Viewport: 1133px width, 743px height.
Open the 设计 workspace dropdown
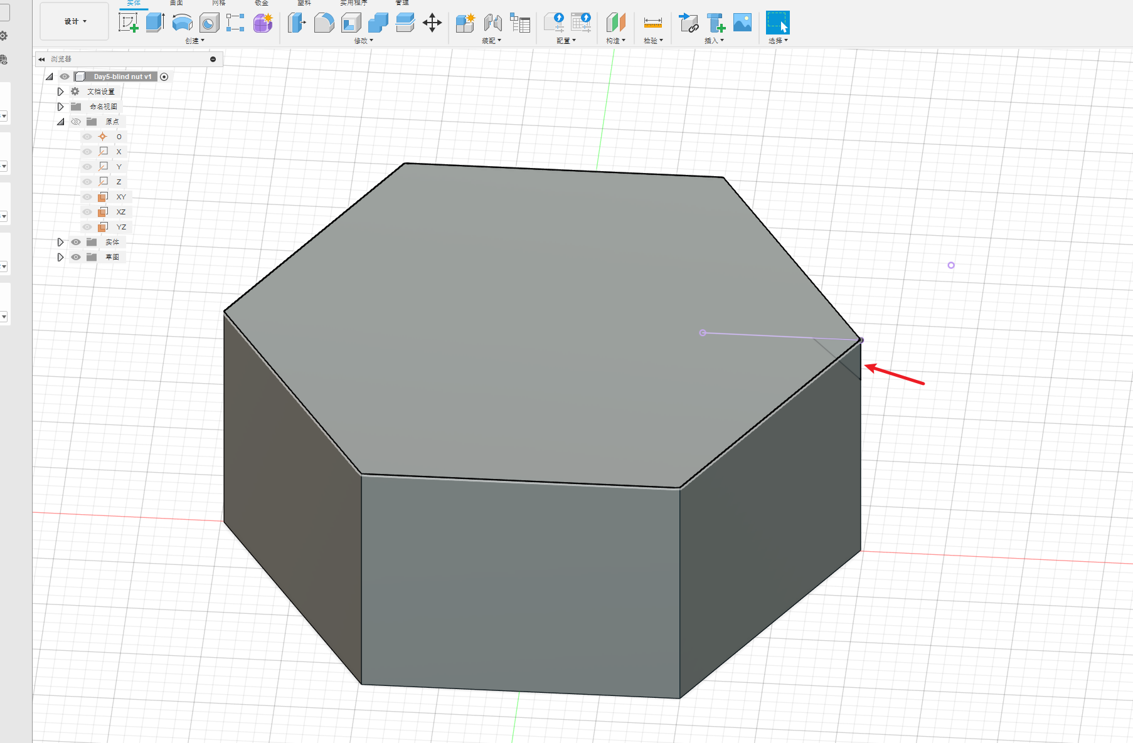[x=75, y=21]
